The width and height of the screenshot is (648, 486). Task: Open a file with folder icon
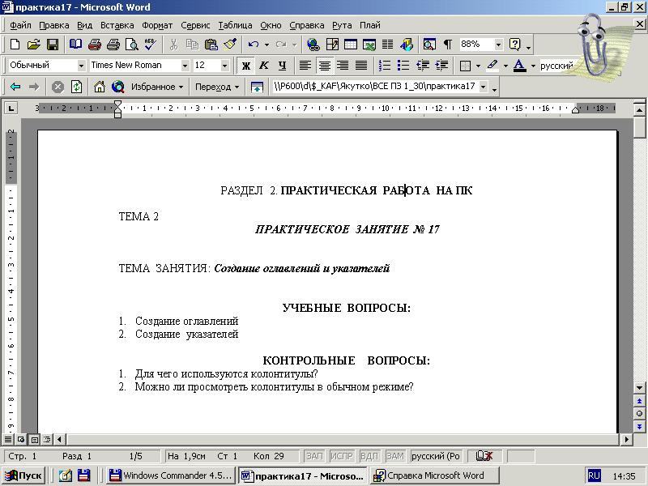click(33, 44)
